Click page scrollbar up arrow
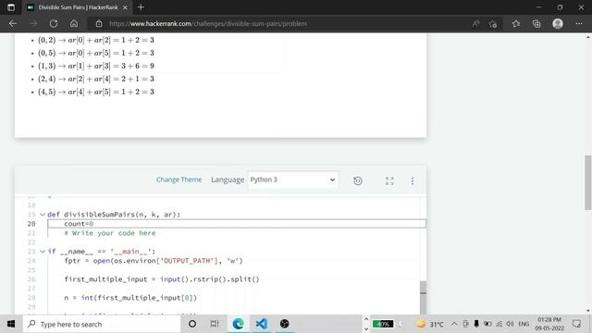 [588, 37]
